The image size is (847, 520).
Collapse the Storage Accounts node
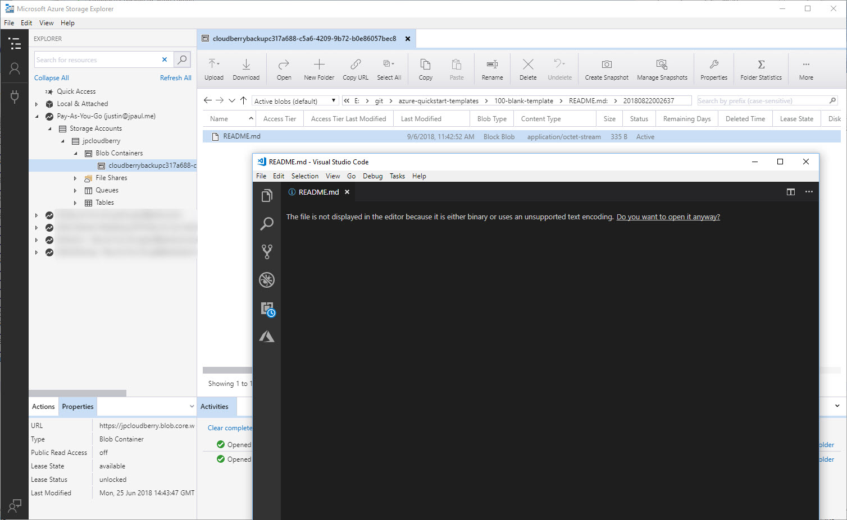(49, 128)
